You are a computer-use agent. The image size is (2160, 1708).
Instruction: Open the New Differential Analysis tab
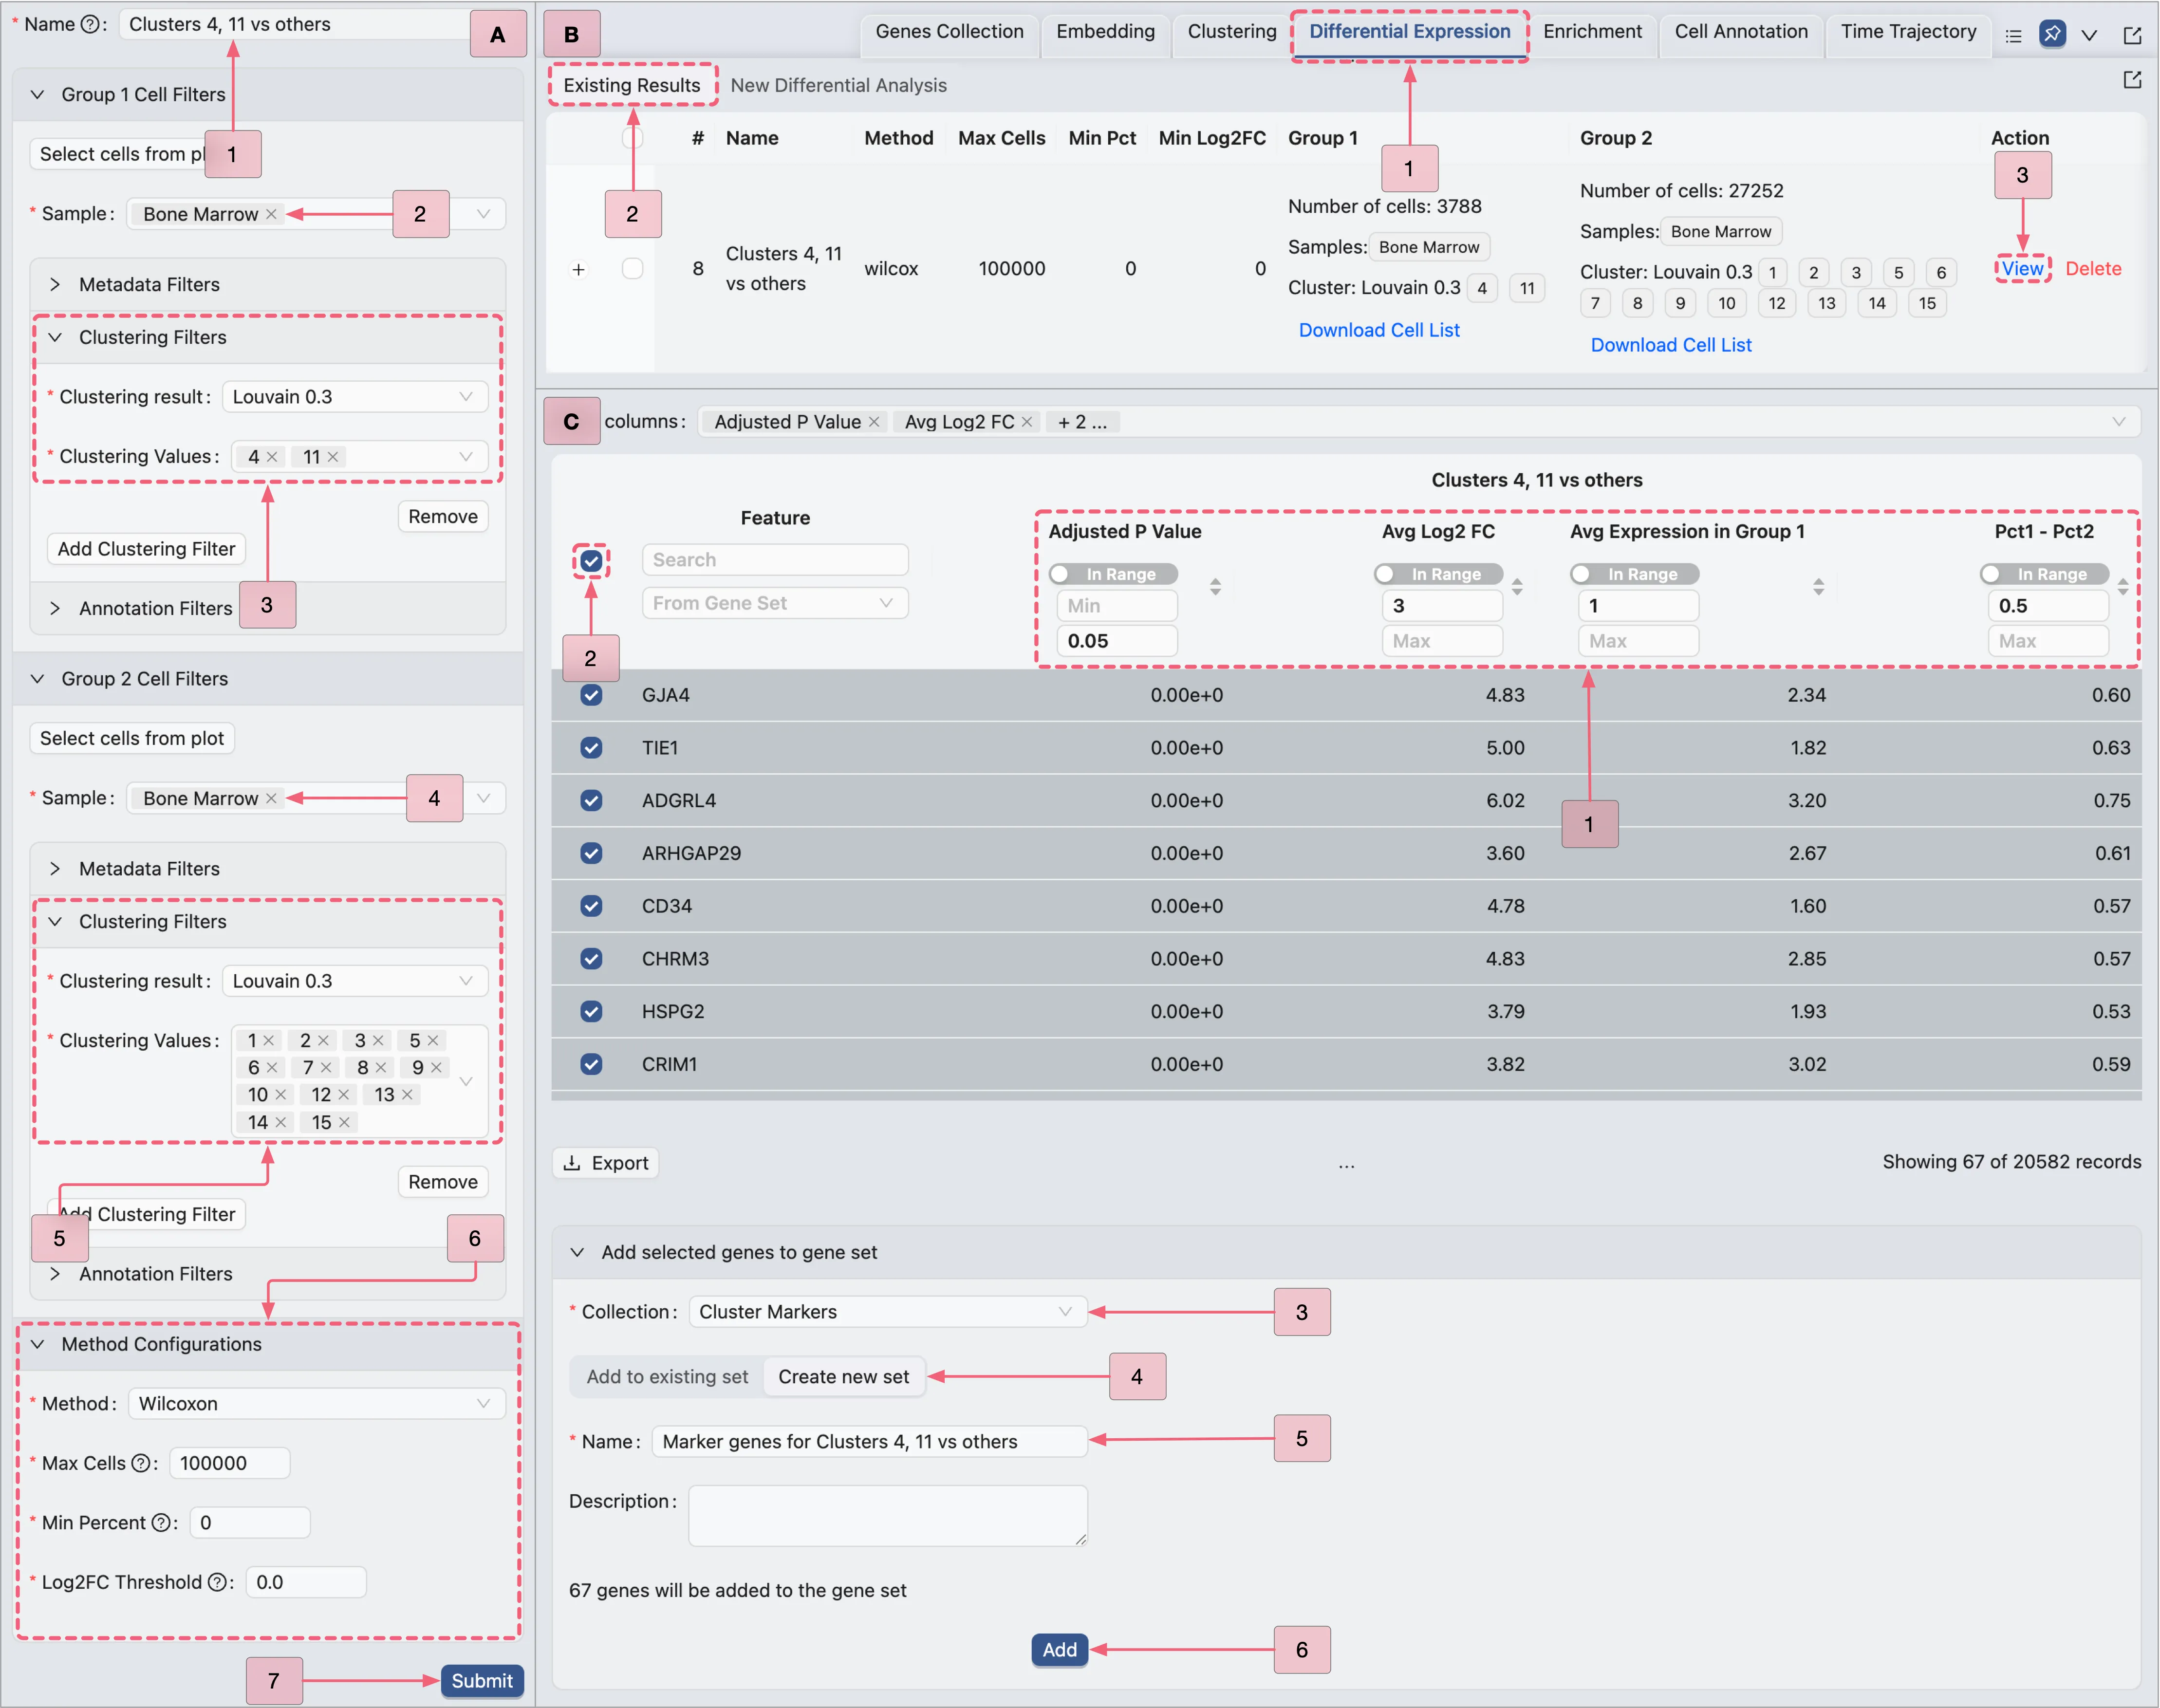(838, 86)
